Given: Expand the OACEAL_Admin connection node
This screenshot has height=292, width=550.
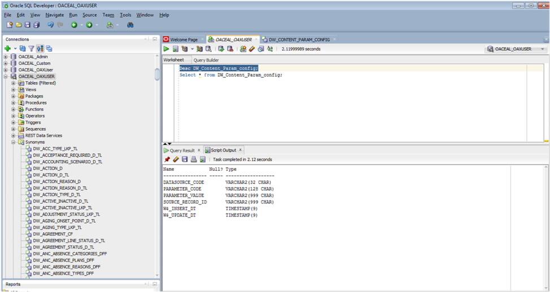Looking at the screenshot, I should 6,57.
